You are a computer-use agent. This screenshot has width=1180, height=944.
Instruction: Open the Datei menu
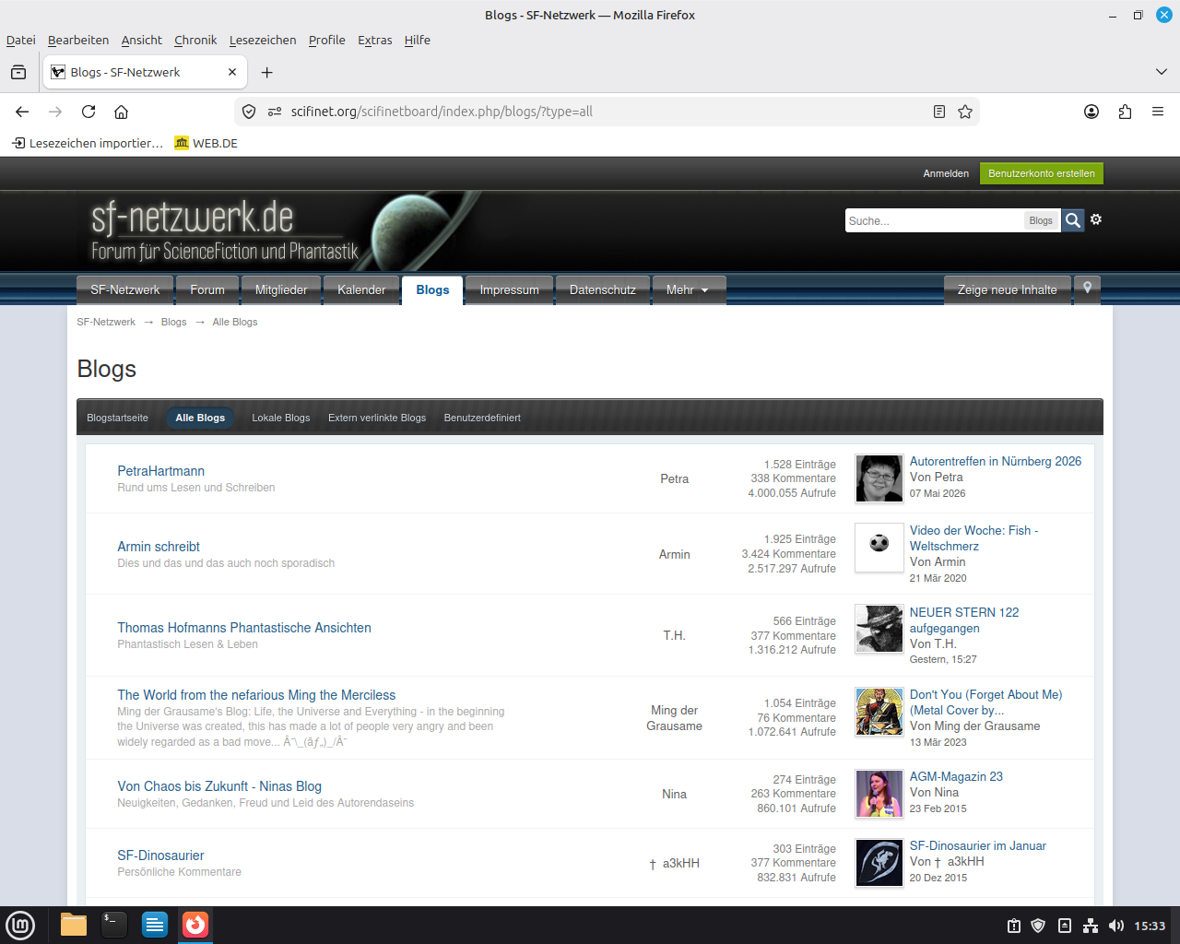(x=21, y=40)
